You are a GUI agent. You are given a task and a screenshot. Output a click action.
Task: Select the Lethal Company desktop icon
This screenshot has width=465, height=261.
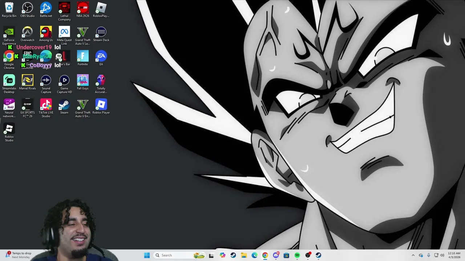pyautogui.click(x=64, y=12)
